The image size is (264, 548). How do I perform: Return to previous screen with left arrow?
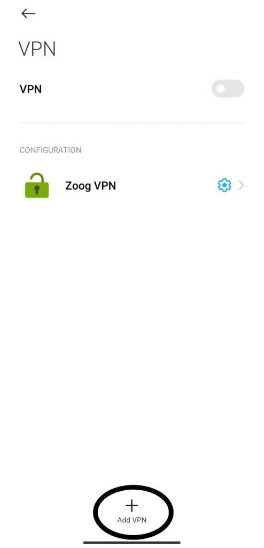(28, 13)
